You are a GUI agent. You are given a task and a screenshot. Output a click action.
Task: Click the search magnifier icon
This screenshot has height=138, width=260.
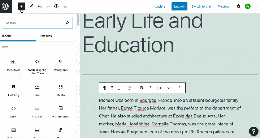pyautogui.click(x=67, y=23)
